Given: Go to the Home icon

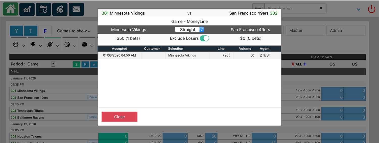Looking at the screenshot, I should [x=10, y=9].
